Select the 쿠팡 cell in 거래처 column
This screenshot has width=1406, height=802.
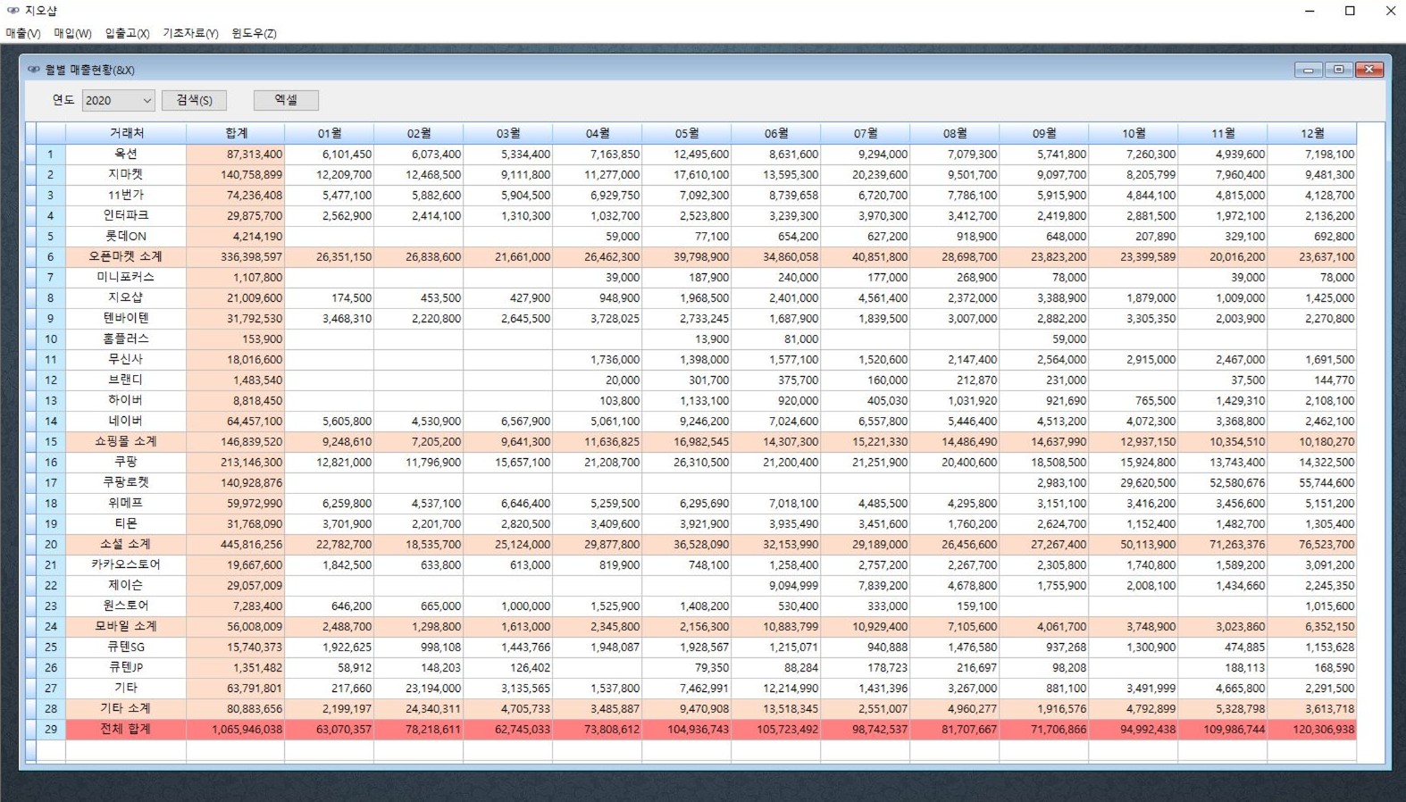coord(126,462)
